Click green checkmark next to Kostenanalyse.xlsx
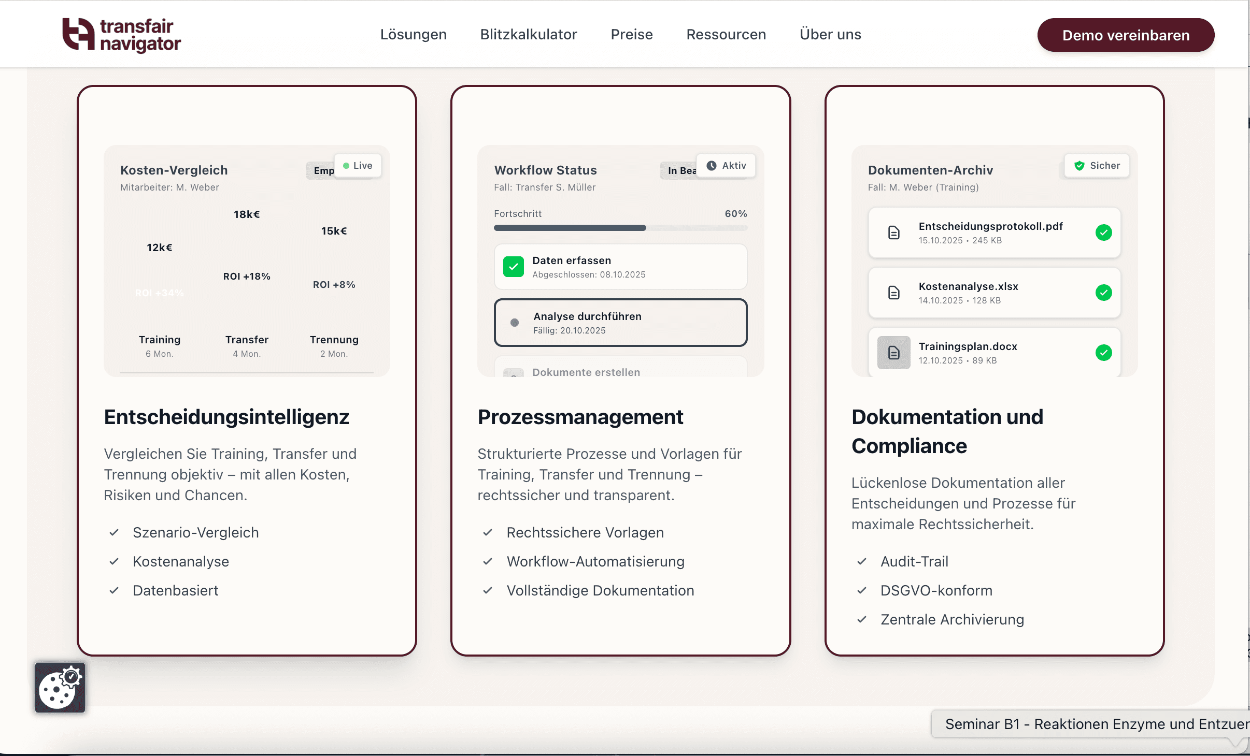Screen dimensions: 1250x756 (x=1103, y=293)
